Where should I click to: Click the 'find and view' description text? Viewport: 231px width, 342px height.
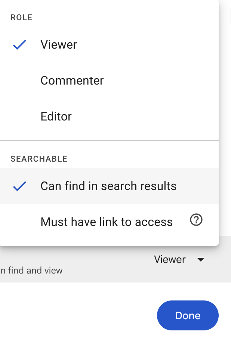click(x=31, y=271)
